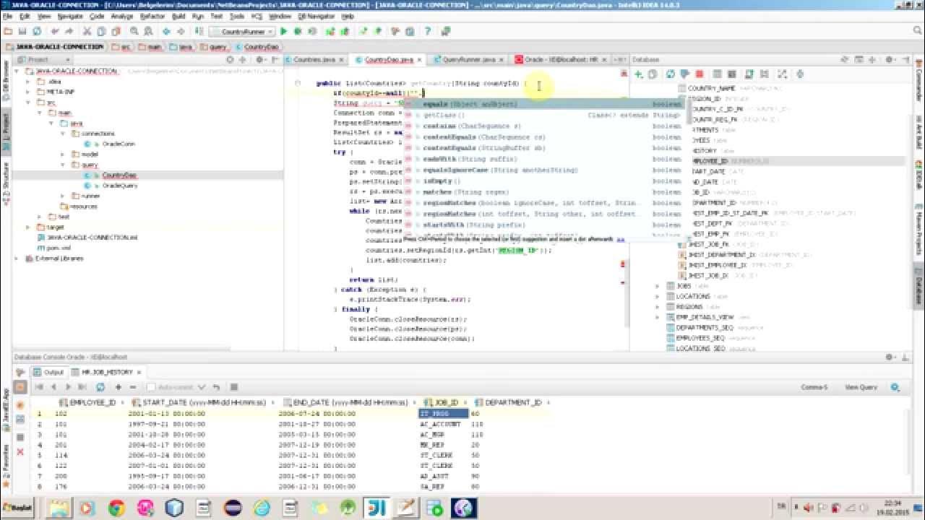This screenshot has width=925, height=520.
Task: Open the Ant Build side tool window
Action: click(918, 132)
